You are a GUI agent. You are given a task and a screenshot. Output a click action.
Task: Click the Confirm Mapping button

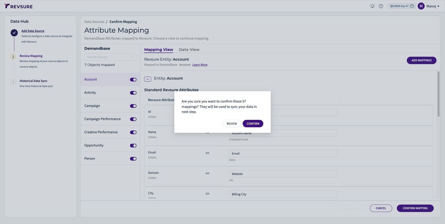(415, 208)
